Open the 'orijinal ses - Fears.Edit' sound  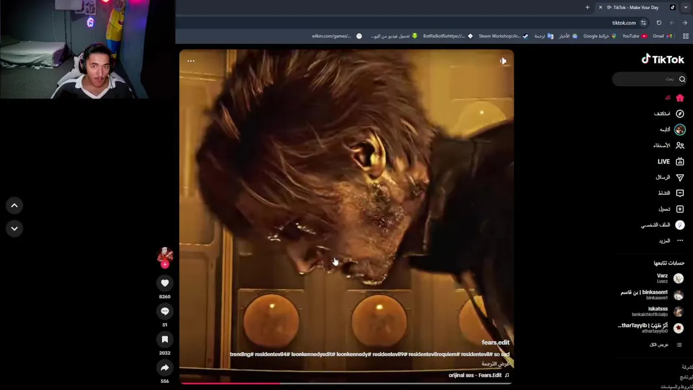click(x=479, y=375)
